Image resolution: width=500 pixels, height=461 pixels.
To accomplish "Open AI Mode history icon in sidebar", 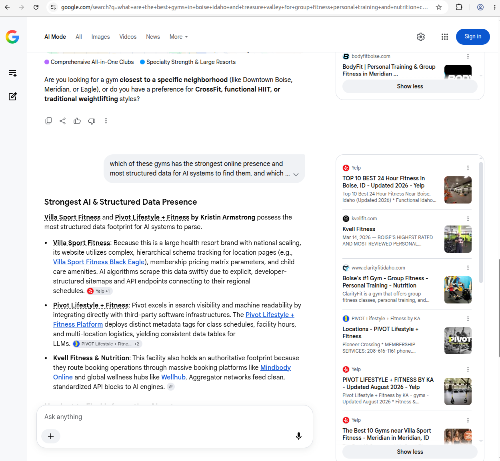I will (x=12, y=73).
